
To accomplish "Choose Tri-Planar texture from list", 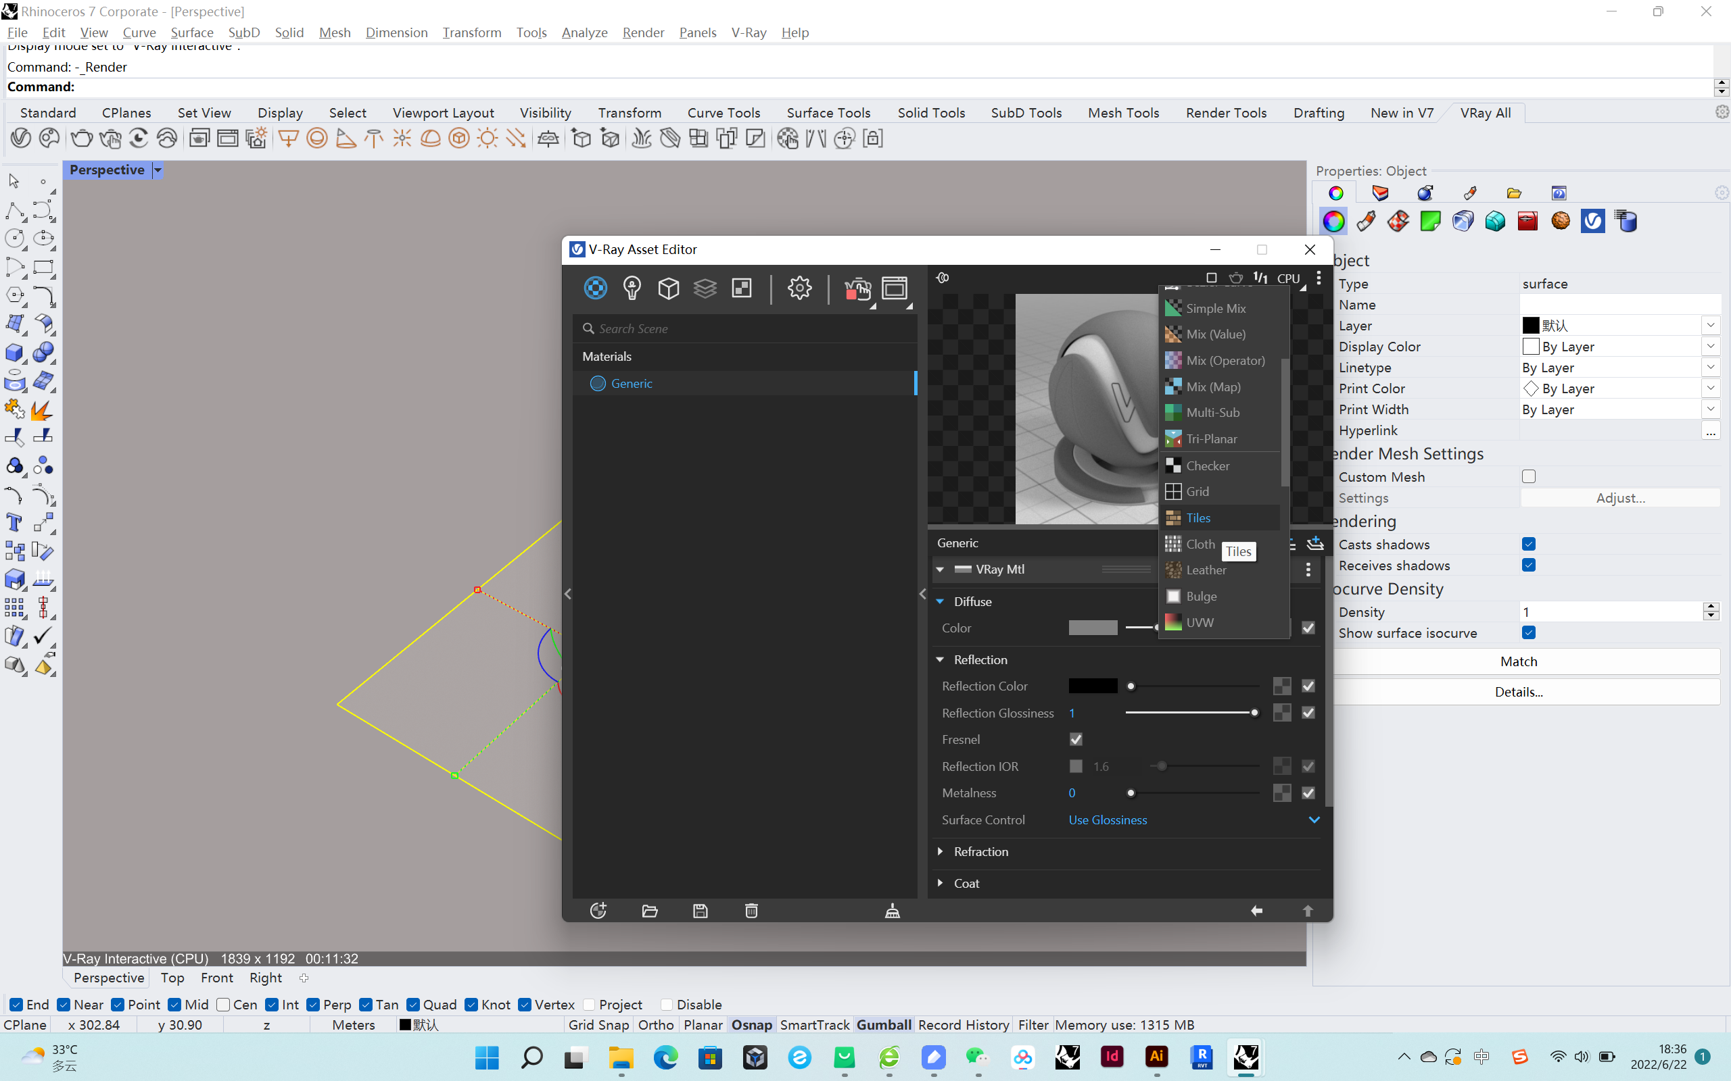I will click(1220, 438).
